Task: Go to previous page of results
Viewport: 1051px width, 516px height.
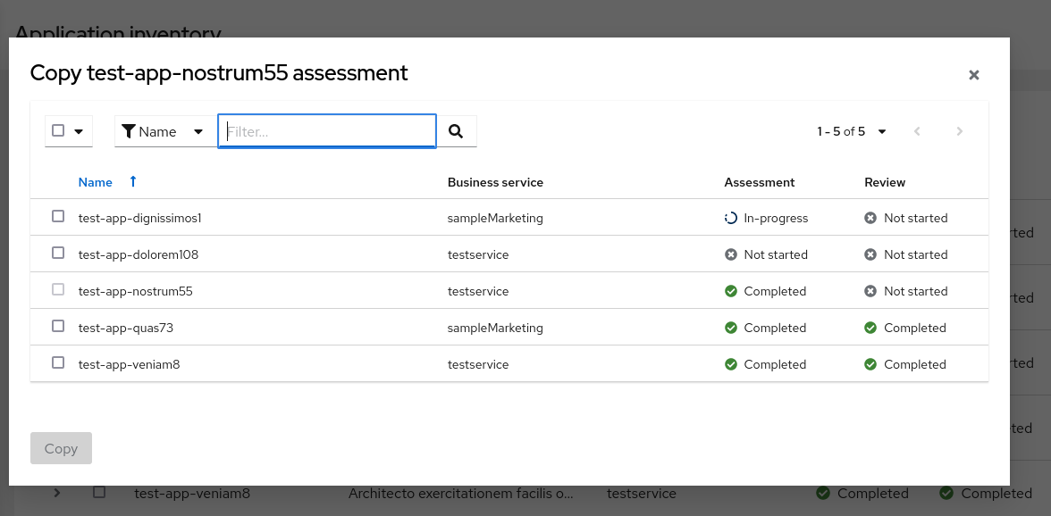Action: [917, 131]
